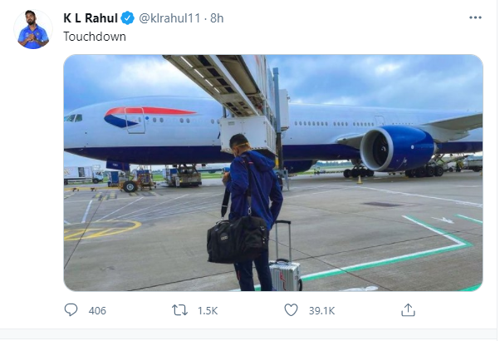Click the blue verified badge
Viewport: 500px width, 341px height.
point(129,17)
